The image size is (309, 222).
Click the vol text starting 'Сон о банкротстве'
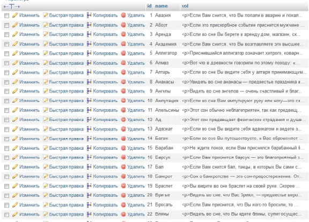[242, 177]
